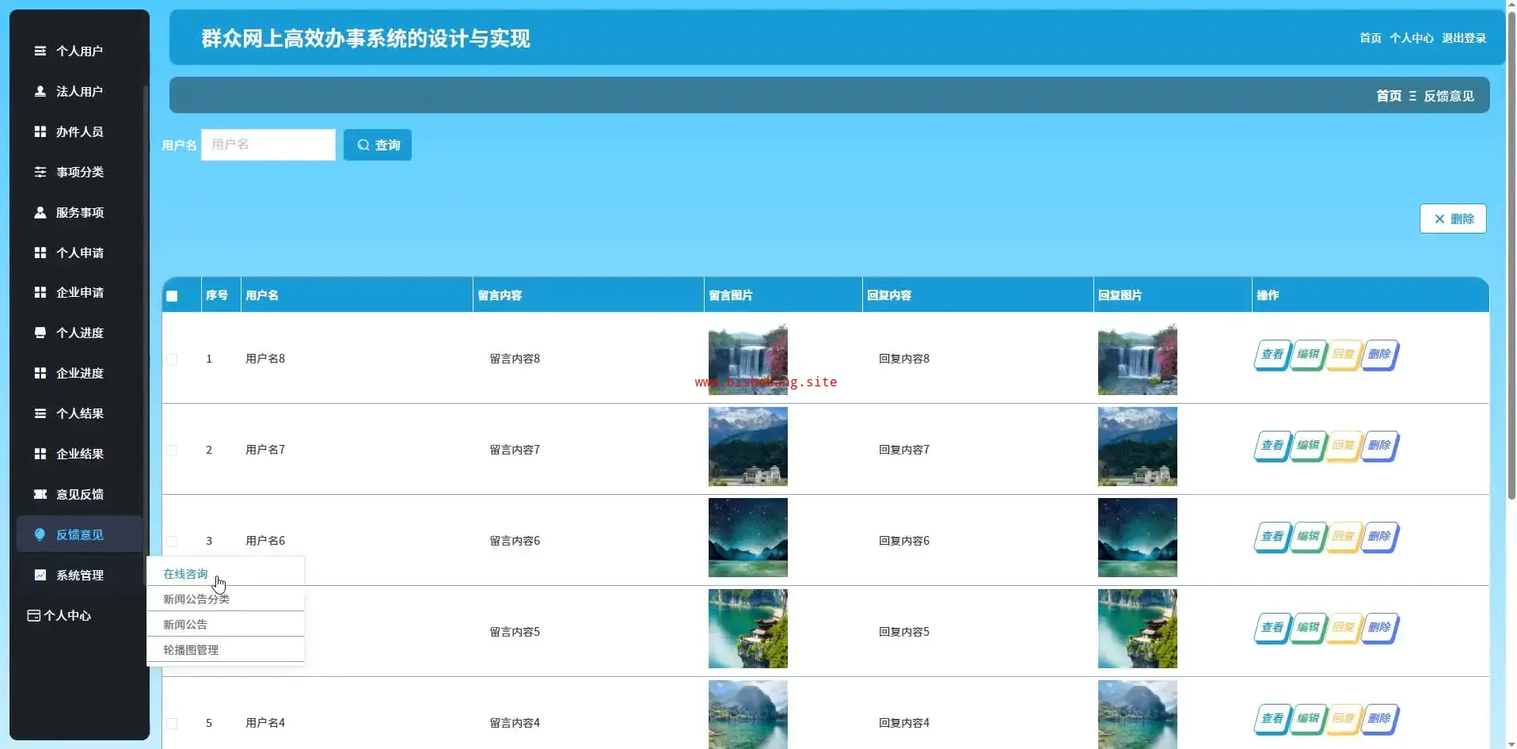This screenshot has height=749, width=1517.
Task: Check the checkbox for row 用户名7
Action: click(172, 450)
